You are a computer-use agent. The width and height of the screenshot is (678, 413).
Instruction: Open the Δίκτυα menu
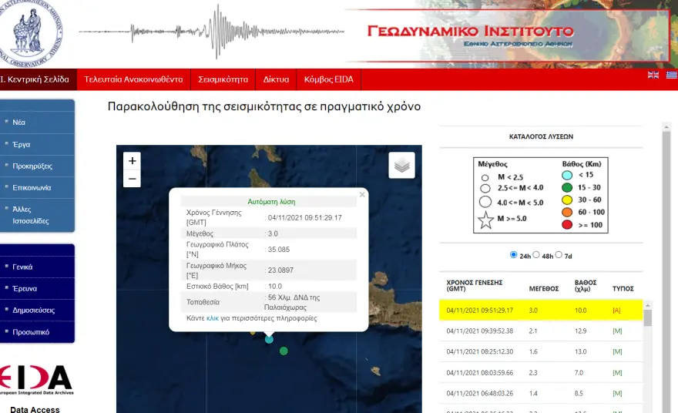276,79
